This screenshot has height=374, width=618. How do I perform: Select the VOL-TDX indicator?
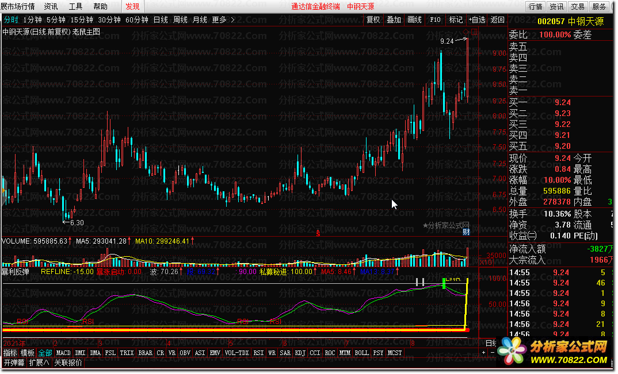[x=236, y=353]
